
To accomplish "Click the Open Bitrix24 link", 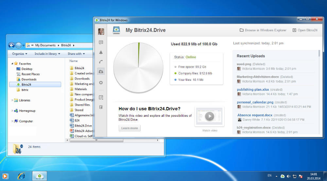I will pos(305,30).
